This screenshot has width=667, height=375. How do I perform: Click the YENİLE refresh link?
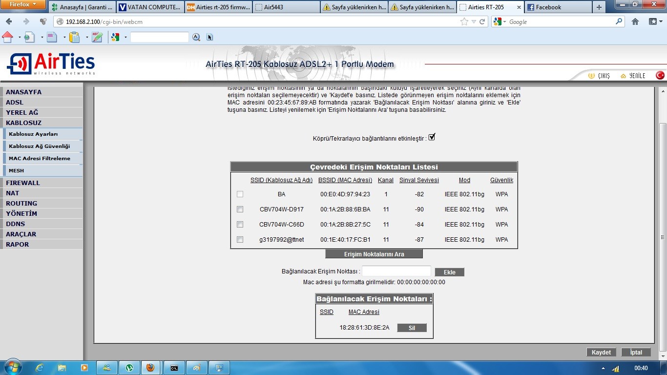pos(633,76)
